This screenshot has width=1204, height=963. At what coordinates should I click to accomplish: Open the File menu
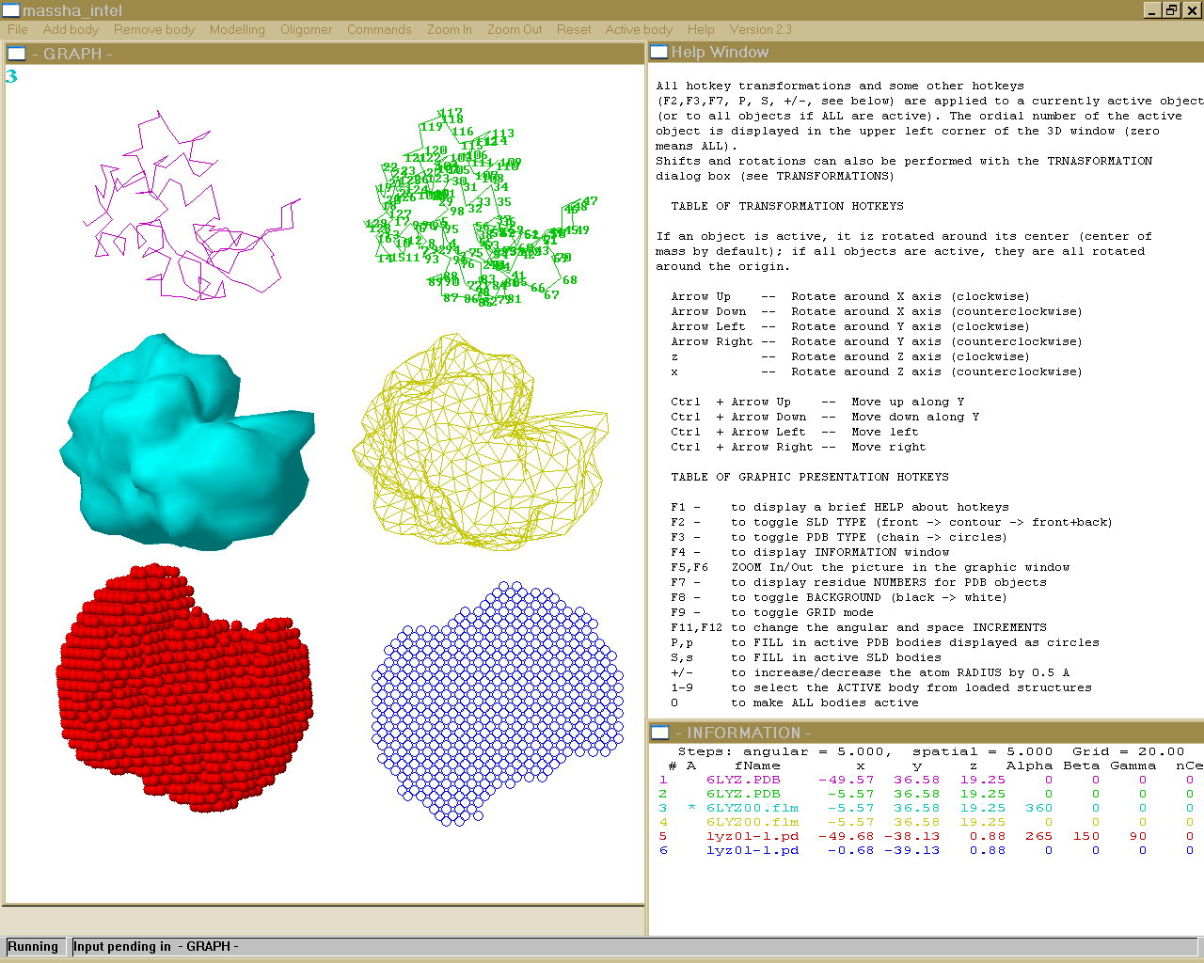click(18, 29)
